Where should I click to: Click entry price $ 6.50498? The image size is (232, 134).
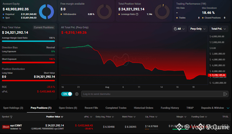coord(109,127)
